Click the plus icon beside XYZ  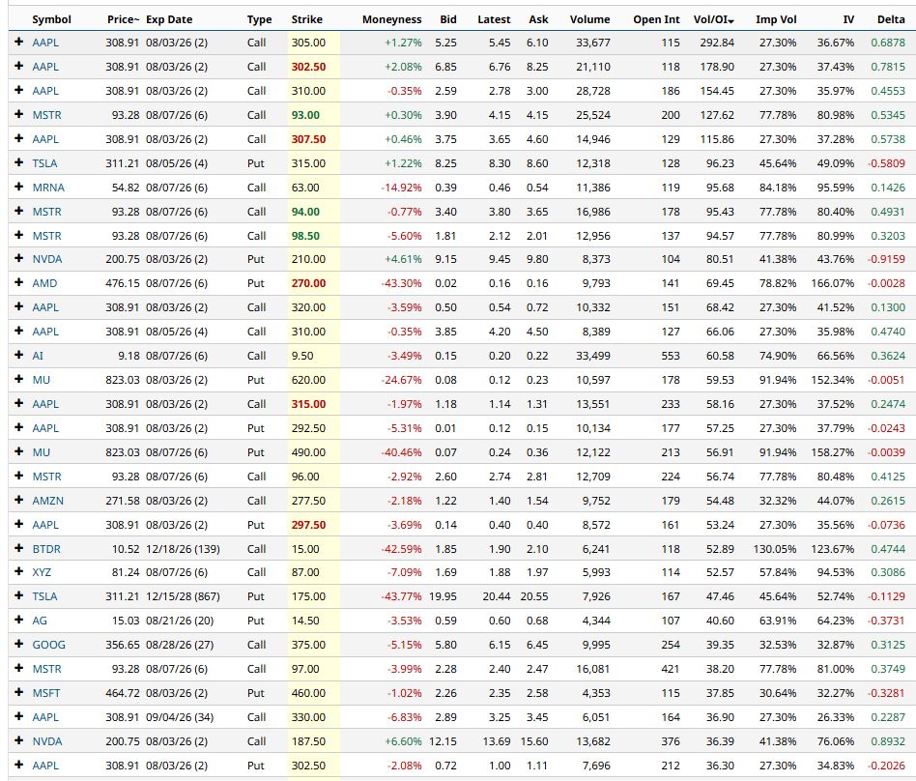click(18, 571)
